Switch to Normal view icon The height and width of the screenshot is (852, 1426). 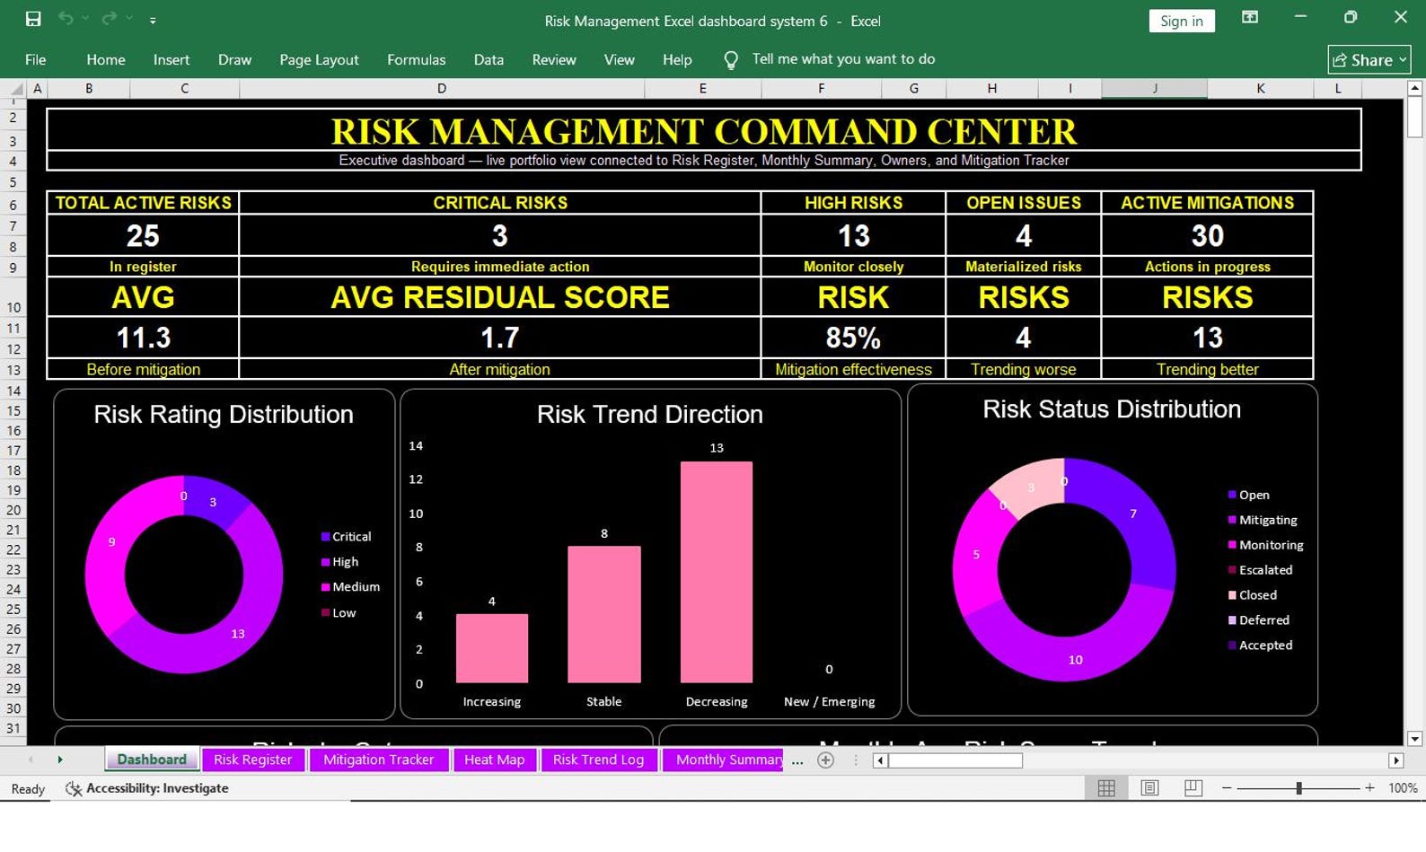[1106, 788]
